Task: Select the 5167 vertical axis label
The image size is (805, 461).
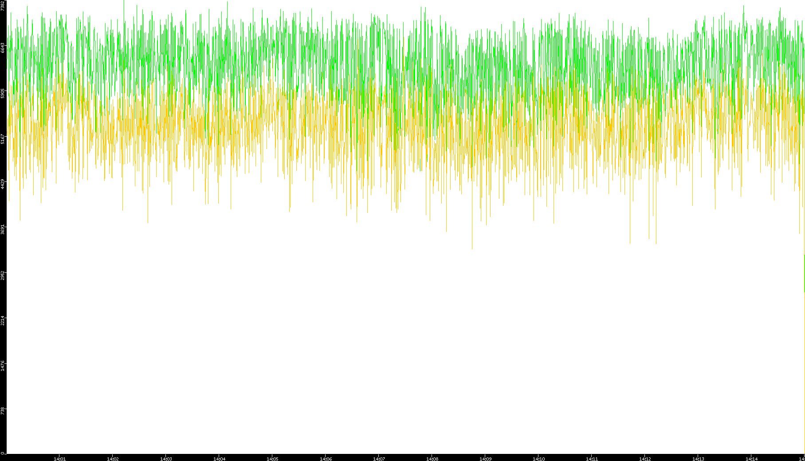Action: pyautogui.click(x=3, y=138)
